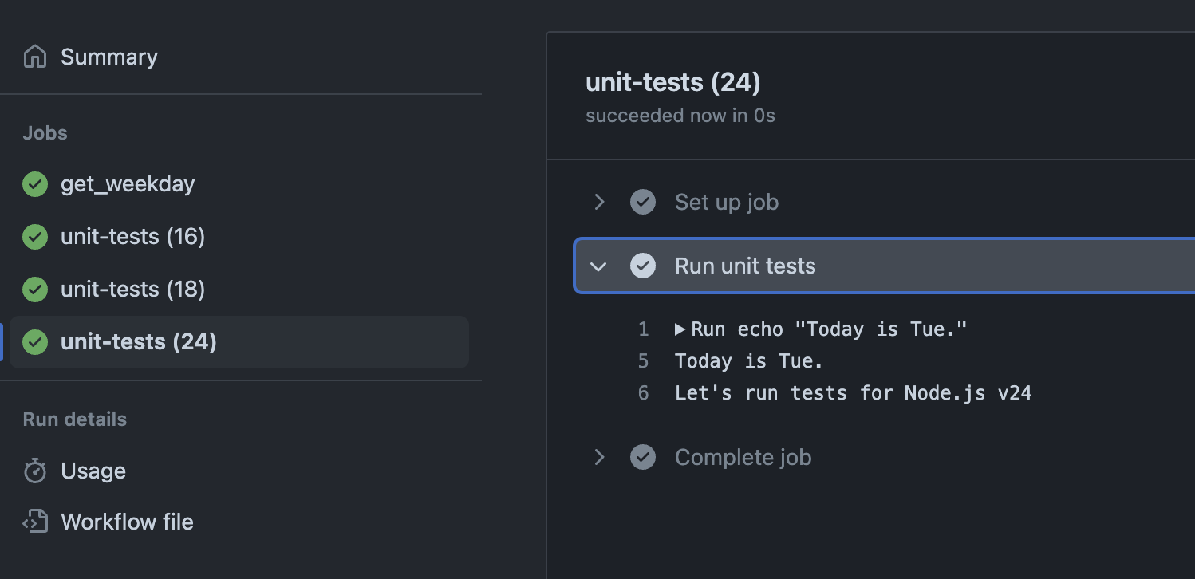Click the unit-tests (24) success checkmark icon

(x=35, y=342)
